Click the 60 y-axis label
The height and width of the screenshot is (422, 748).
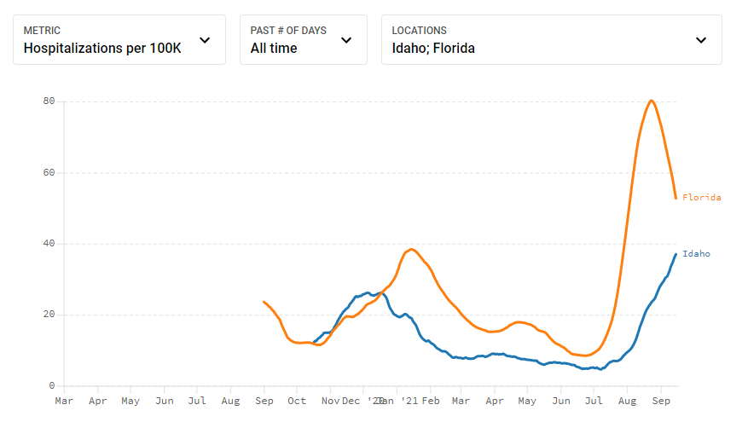[x=49, y=173]
